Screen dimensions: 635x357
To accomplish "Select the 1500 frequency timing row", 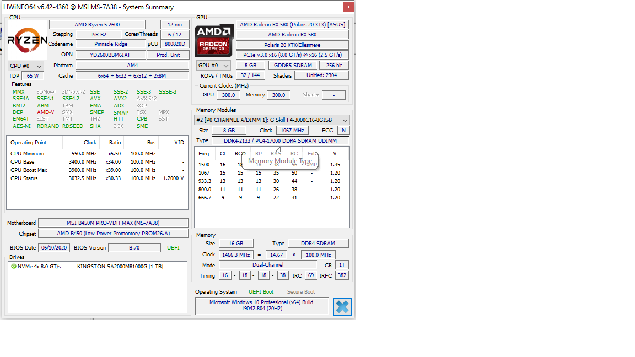I will tap(271, 164).
